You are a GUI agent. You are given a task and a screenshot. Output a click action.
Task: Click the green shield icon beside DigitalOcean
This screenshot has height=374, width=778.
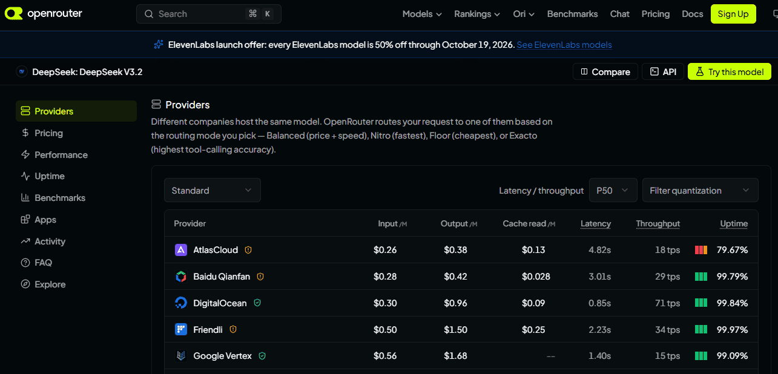257,303
